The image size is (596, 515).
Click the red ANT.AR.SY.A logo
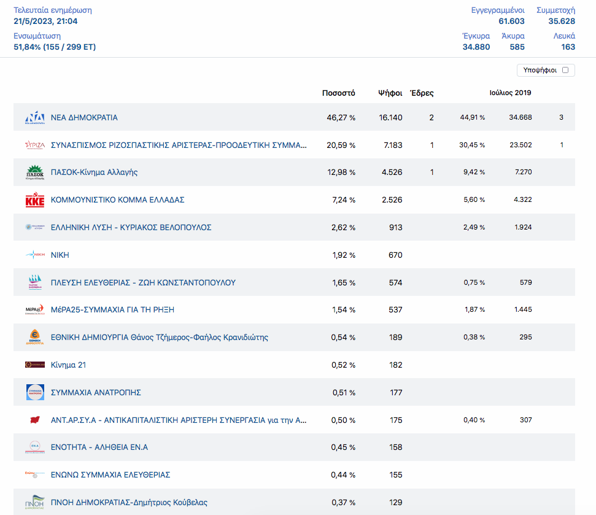tap(35, 420)
